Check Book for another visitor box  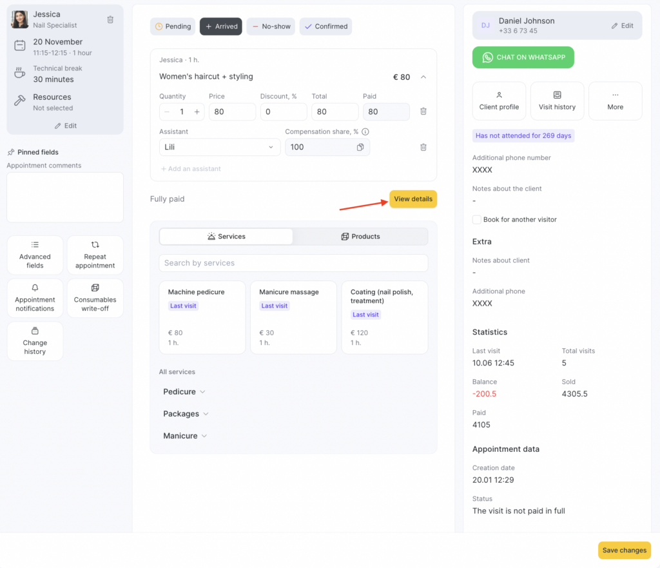click(x=477, y=220)
